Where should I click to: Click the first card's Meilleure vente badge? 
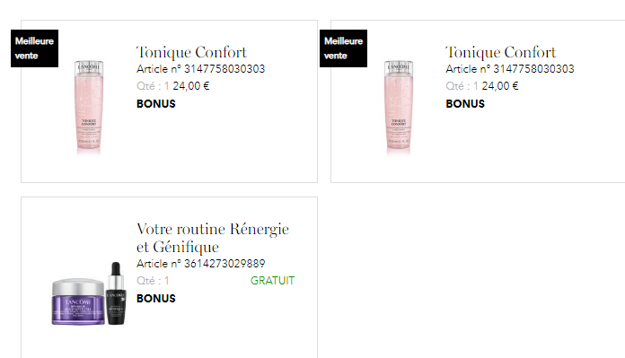tap(34, 48)
